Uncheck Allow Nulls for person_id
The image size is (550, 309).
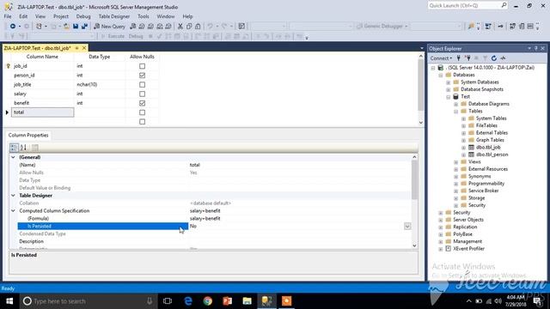click(142, 76)
